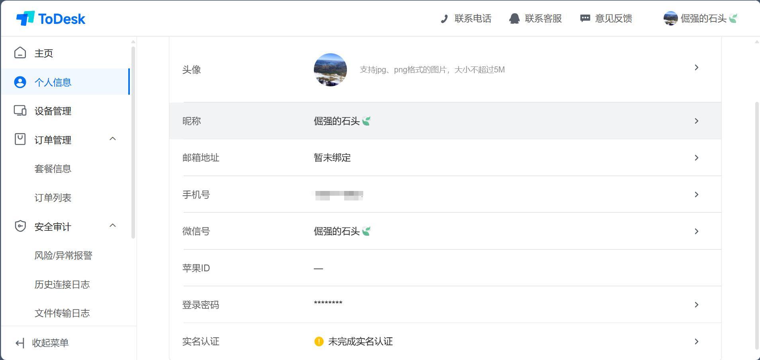
Task: Click the 联系电话 phone icon
Action: tap(445, 19)
